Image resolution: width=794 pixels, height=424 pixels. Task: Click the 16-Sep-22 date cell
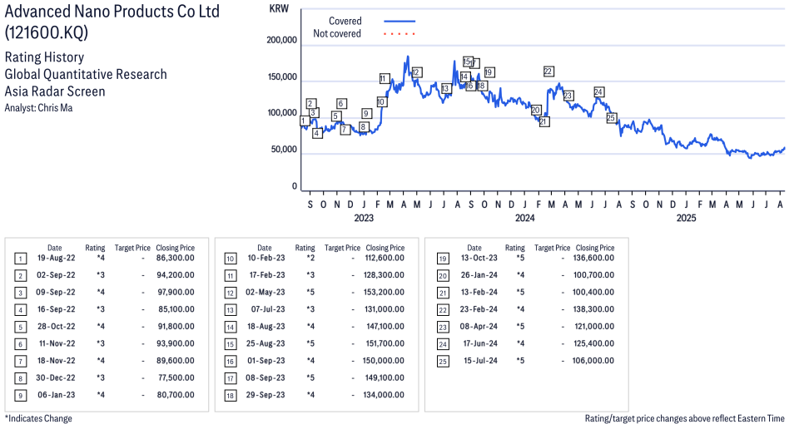pos(57,309)
